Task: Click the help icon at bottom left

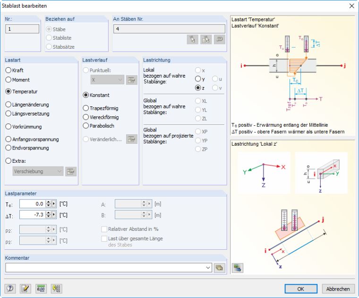Action: [10, 289]
